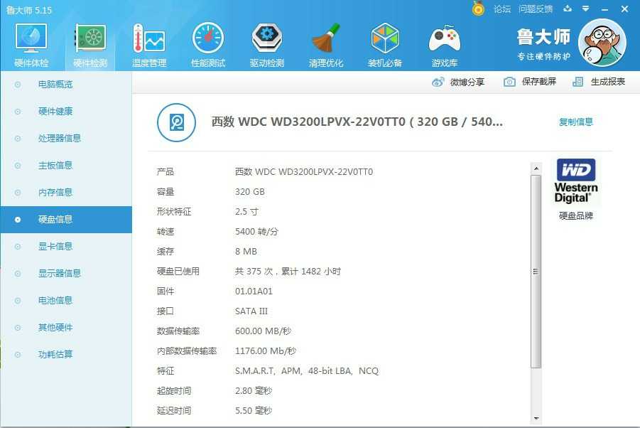The image size is (640, 428).
Task: Click the report document icon
Action: (x=577, y=82)
